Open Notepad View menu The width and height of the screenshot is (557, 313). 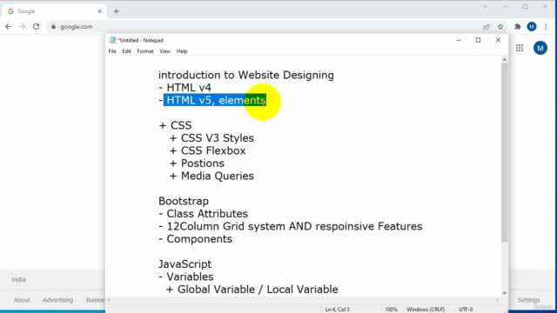164,51
